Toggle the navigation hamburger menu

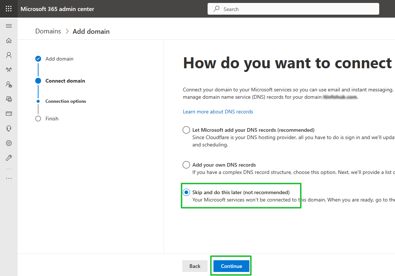tap(9, 26)
